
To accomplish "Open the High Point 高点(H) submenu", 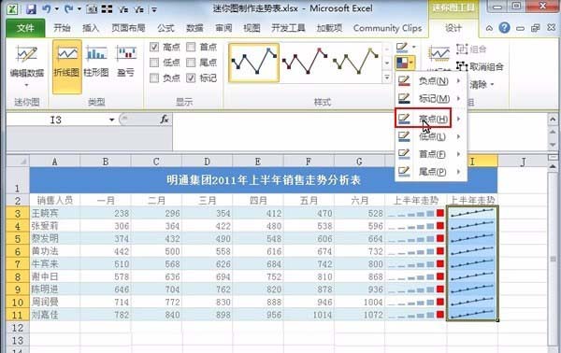I will [431, 119].
